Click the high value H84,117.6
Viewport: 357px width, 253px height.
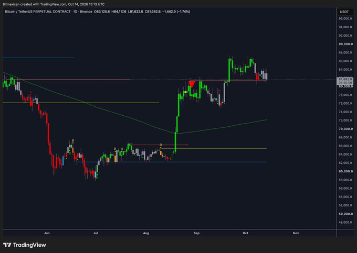[119, 12]
